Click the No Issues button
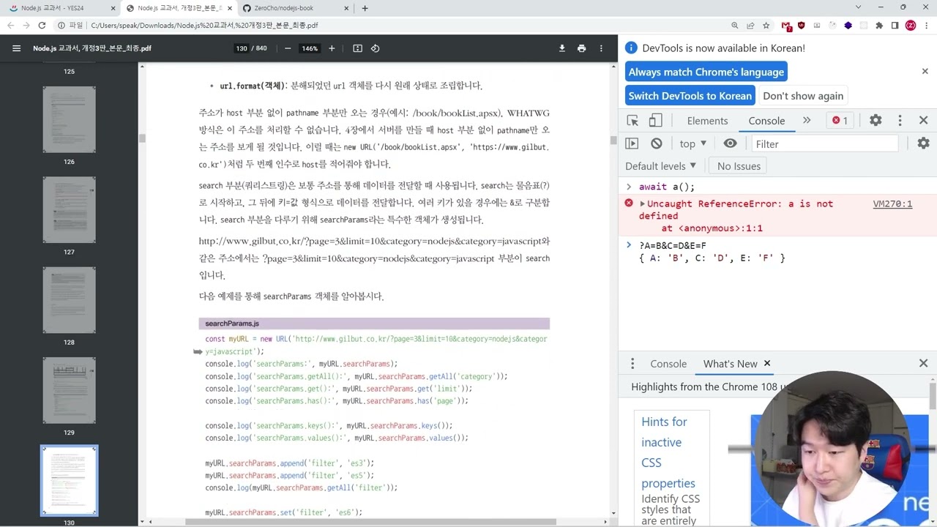The width and height of the screenshot is (937, 527). point(739,166)
